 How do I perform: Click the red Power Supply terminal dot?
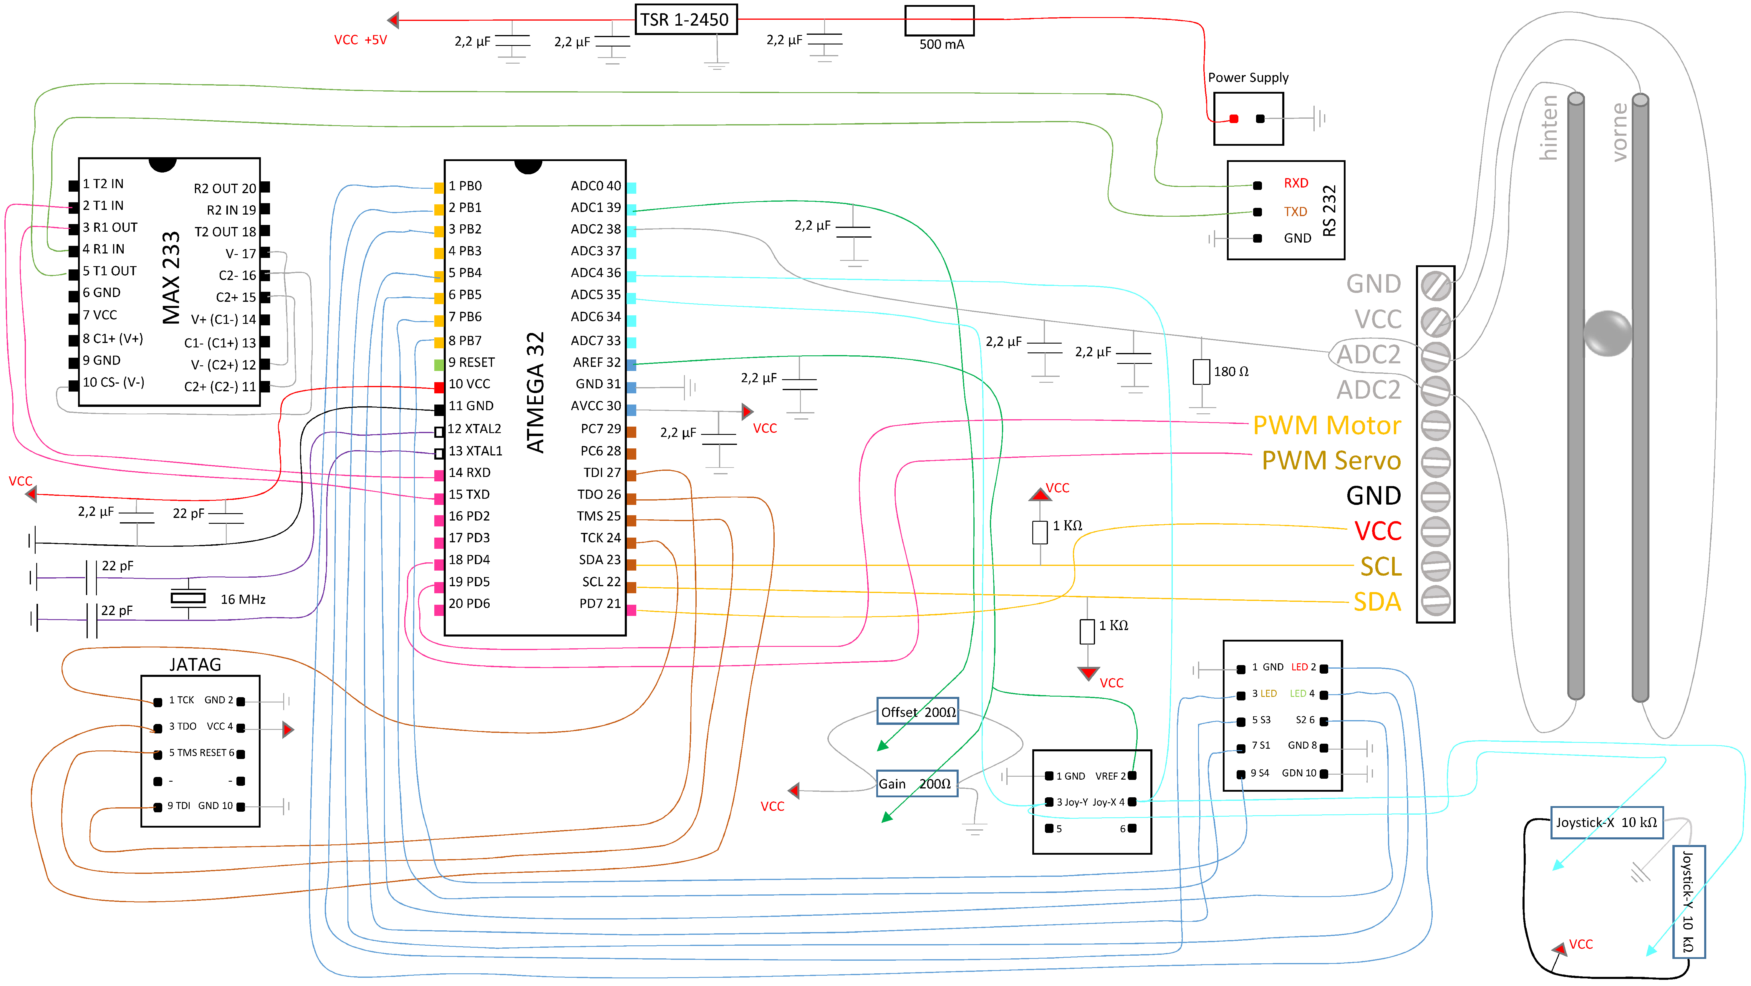click(1234, 119)
